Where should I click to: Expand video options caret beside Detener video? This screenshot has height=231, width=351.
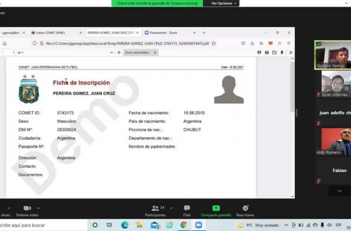[x=38, y=208]
